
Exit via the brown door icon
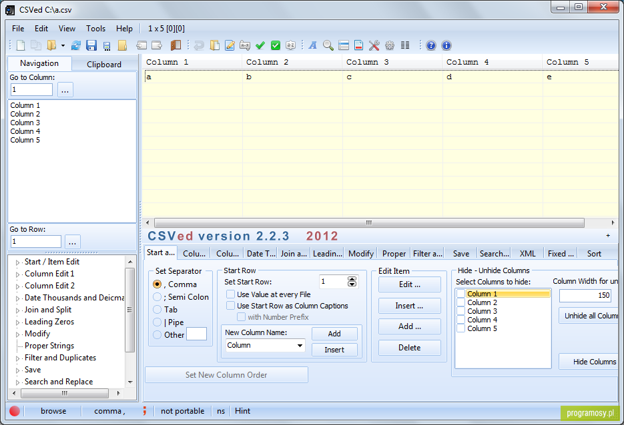pos(176,45)
